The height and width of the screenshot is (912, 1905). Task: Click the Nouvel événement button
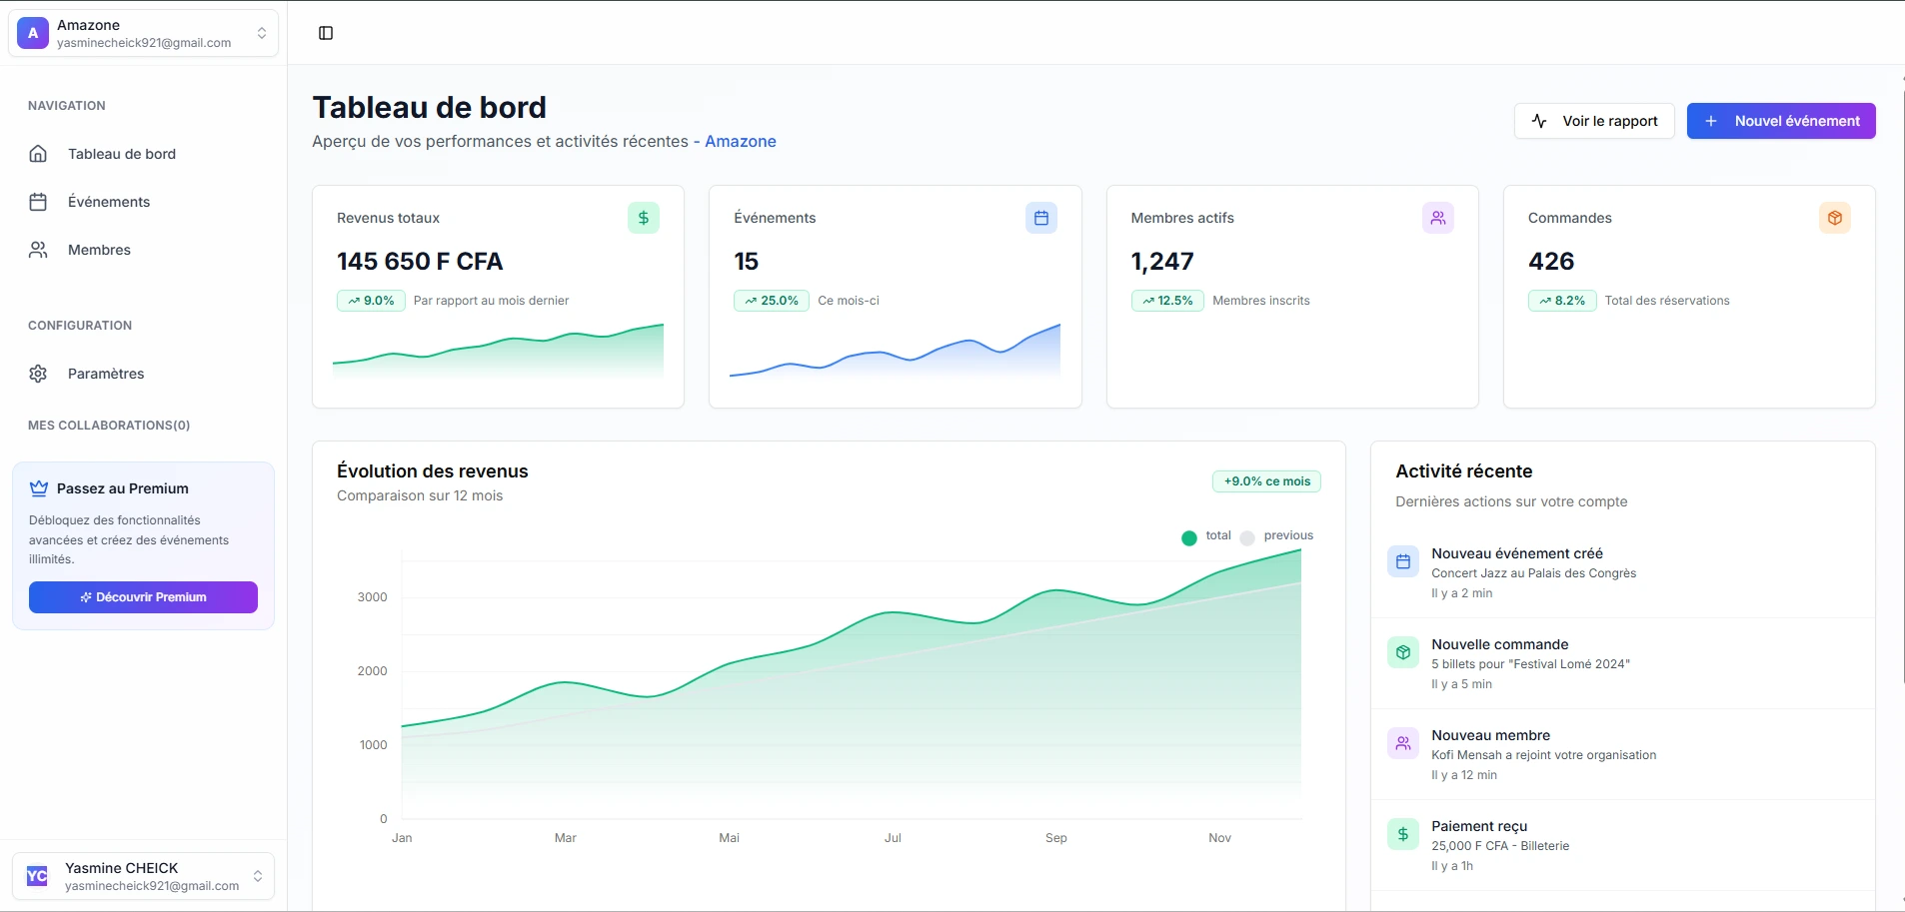pos(1780,121)
